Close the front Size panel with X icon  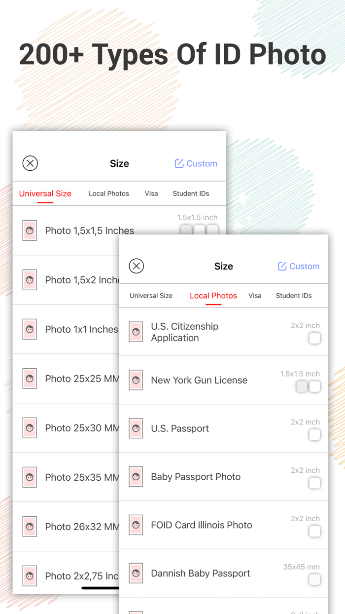pos(137,266)
